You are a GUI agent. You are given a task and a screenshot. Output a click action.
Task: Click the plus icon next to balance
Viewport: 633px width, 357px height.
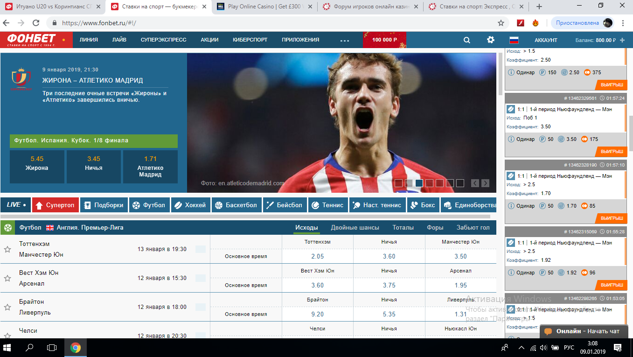click(622, 40)
